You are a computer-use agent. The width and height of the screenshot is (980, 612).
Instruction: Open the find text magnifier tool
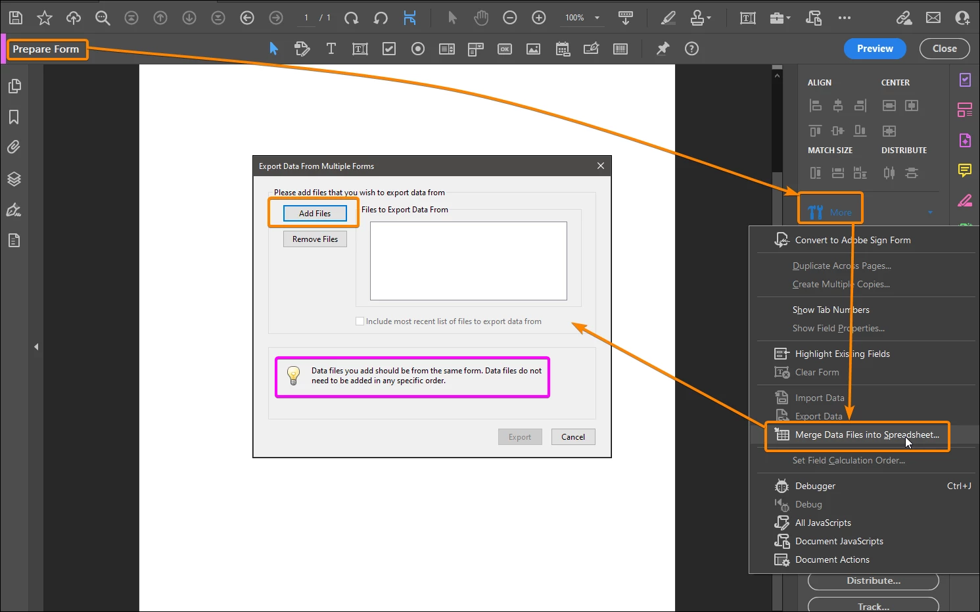[x=103, y=18]
